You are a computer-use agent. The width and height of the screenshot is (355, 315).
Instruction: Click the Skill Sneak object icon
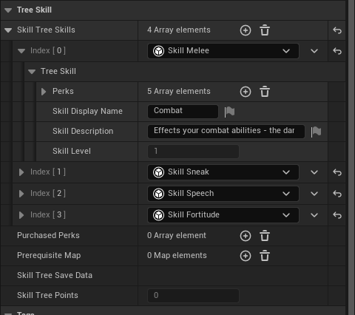pyautogui.click(x=158, y=172)
